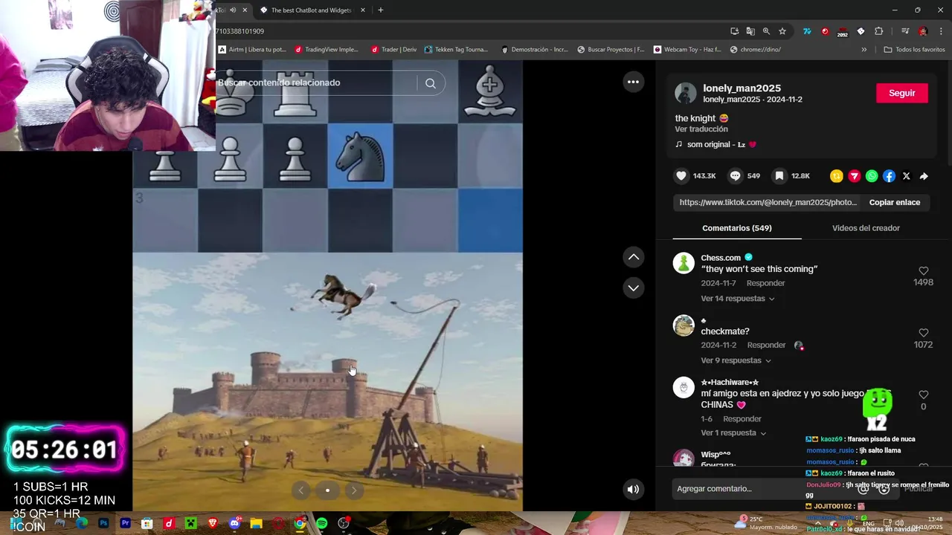Open the chrome://dino/ bookmark
This screenshot has height=535, width=952.
755,50
